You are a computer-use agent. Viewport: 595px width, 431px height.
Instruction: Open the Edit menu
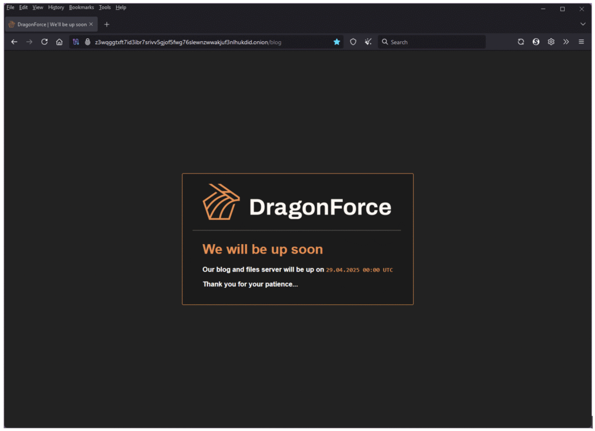(x=23, y=7)
